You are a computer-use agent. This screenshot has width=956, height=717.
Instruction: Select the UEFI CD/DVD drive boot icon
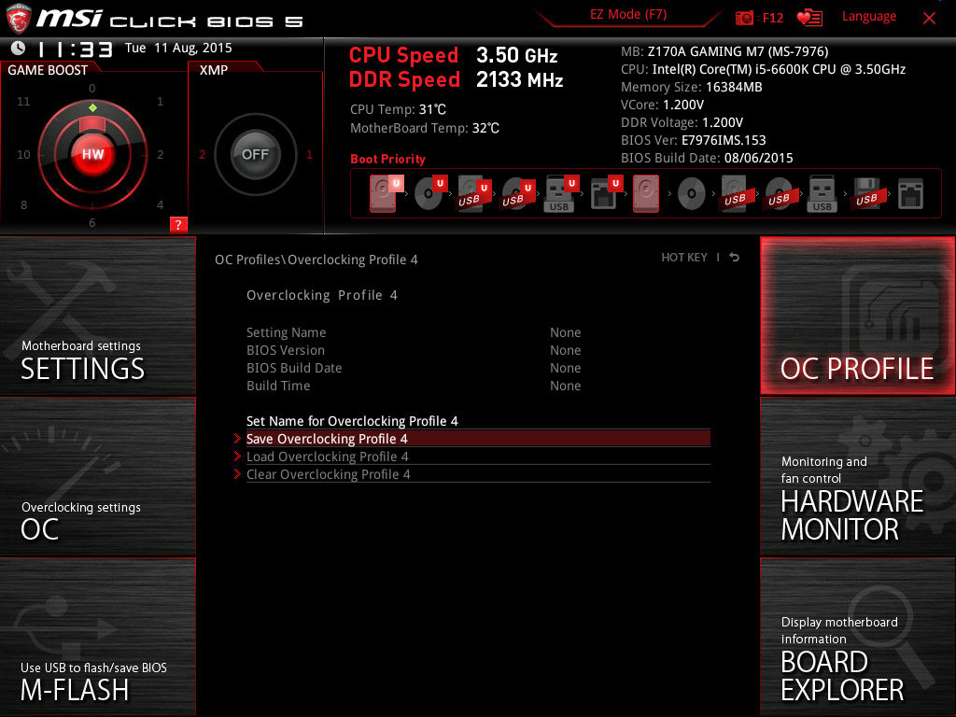430,193
